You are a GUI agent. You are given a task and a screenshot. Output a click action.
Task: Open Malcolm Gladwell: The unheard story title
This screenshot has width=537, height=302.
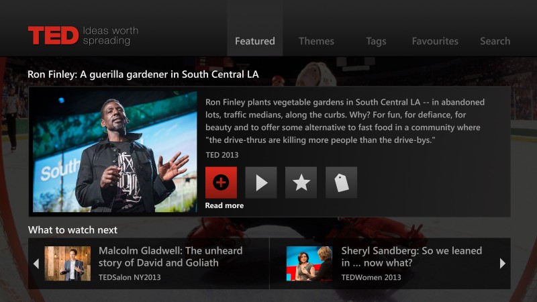coord(170,257)
